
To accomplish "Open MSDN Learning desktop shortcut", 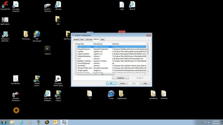I will pos(37,81).
